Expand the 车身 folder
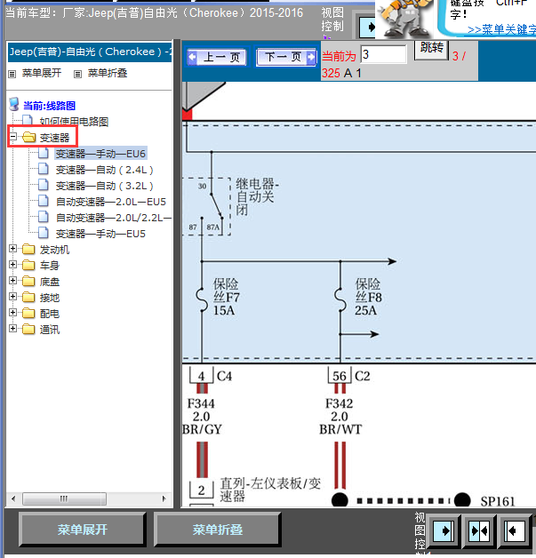This screenshot has height=558, width=536. tap(13, 265)
